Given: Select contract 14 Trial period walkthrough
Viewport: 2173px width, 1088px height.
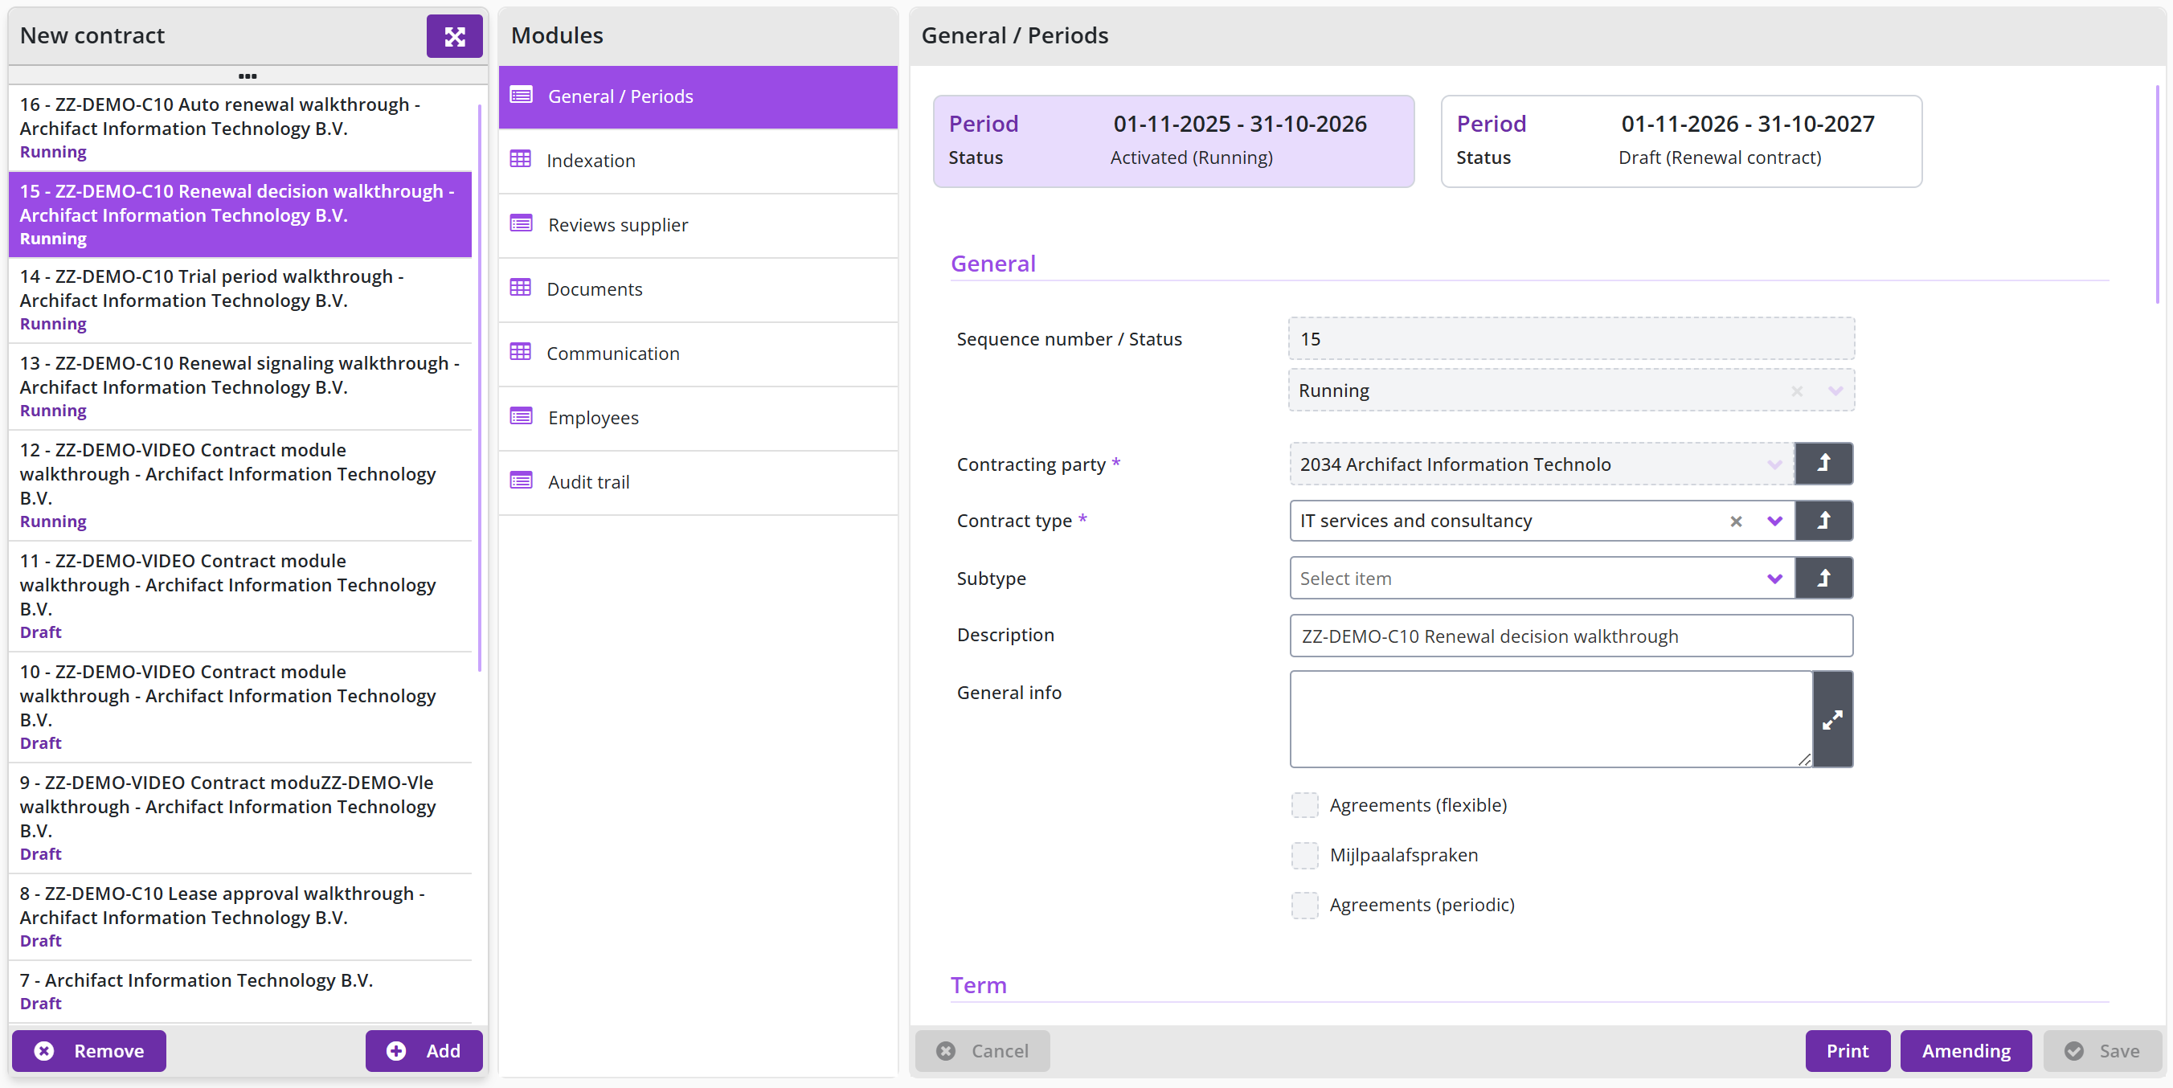Looking at the screenshot, I should coord(240,300).
